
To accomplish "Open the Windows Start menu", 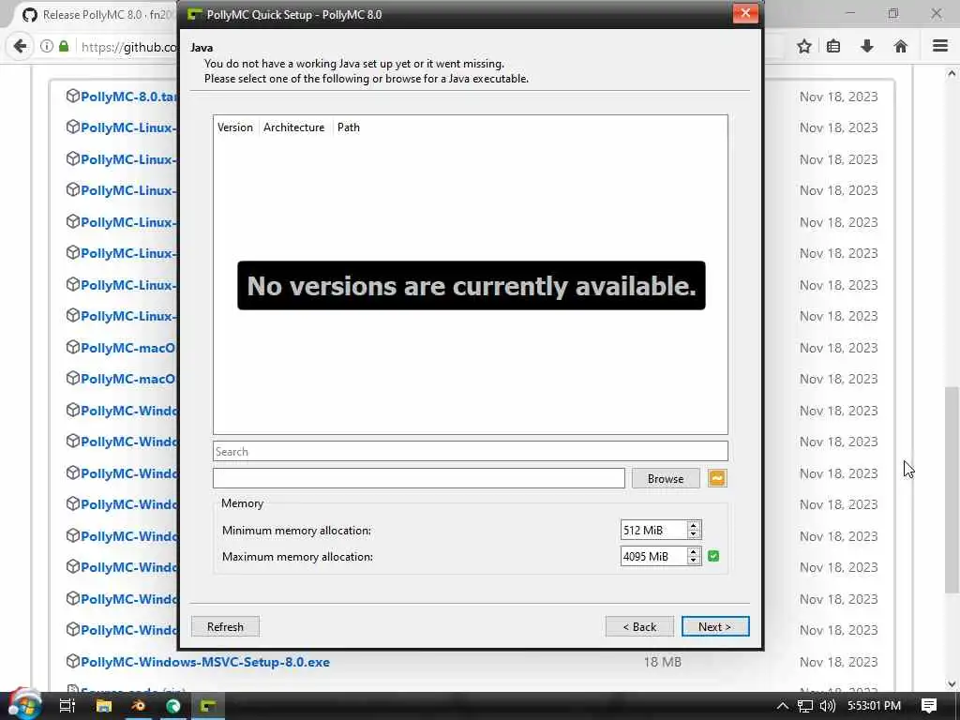I will point(23,705).
